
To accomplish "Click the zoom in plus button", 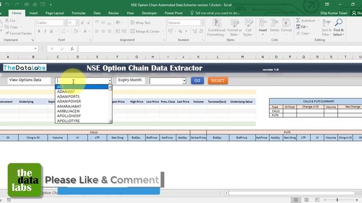I will [x=357, y=200].
